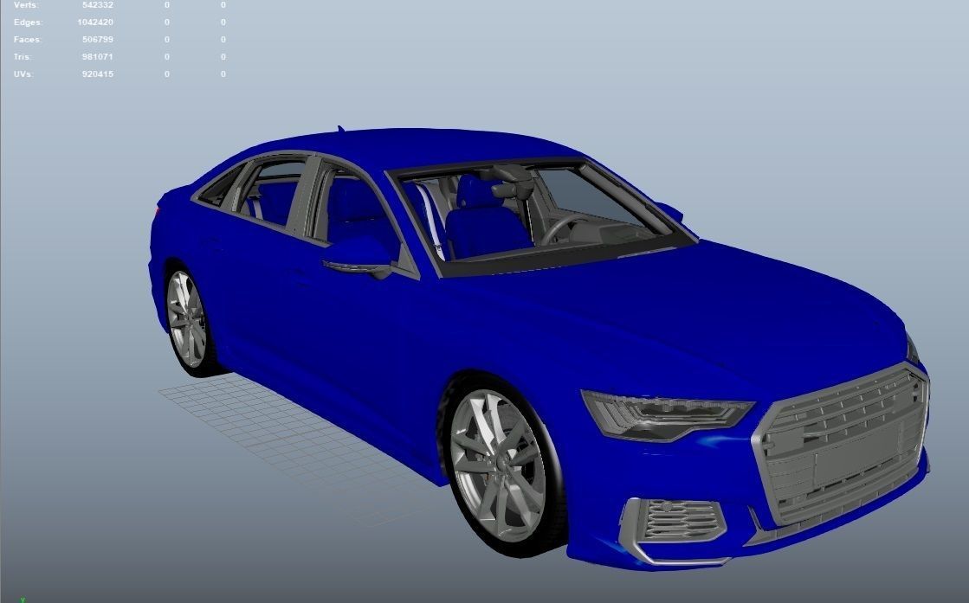
Task: Select the car's front grille mesh
Action: (843, 443)
